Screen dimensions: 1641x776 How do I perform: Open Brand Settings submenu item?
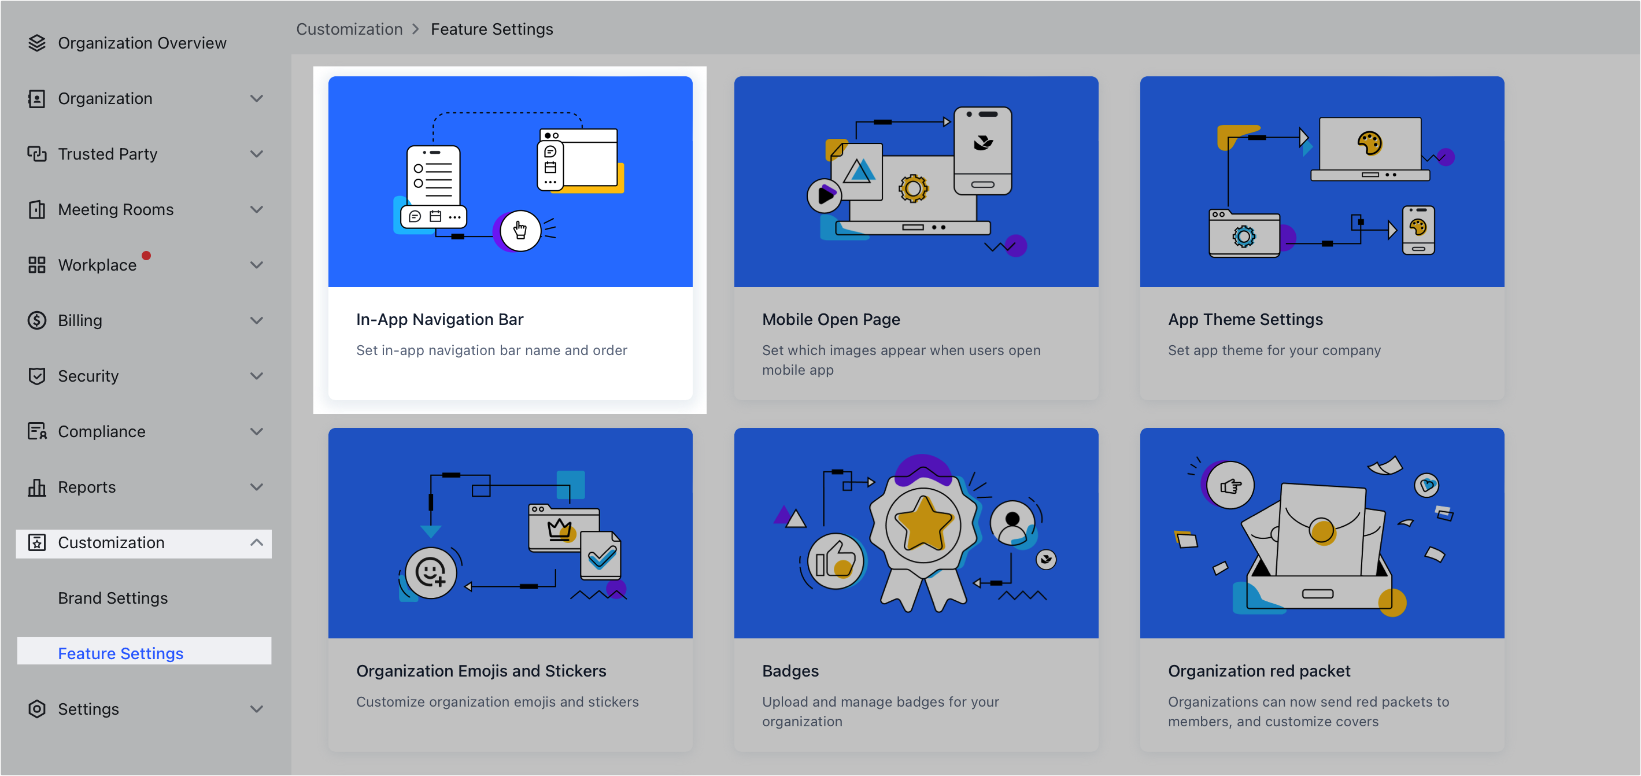(x=113, y=597)
